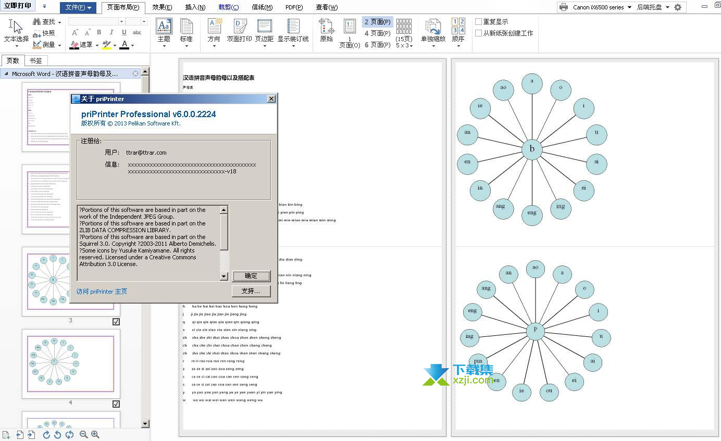Click the page Order (顺序) icon
This screenshot has height=441, width=721.
coord(458,26)
